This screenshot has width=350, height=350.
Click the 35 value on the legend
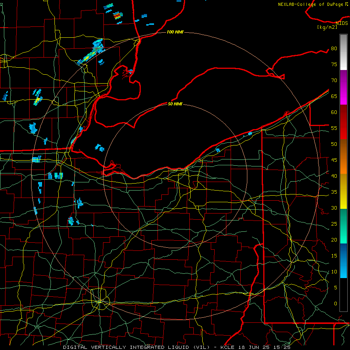tap(334, 192)
